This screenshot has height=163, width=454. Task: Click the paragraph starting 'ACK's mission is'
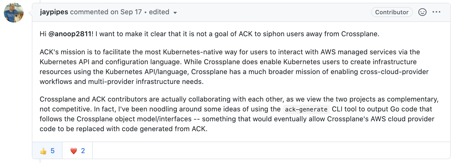coord(234,67)
